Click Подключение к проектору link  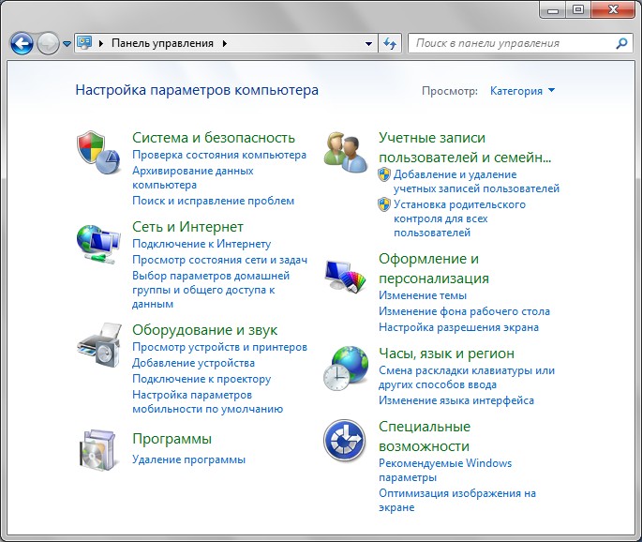202,379
